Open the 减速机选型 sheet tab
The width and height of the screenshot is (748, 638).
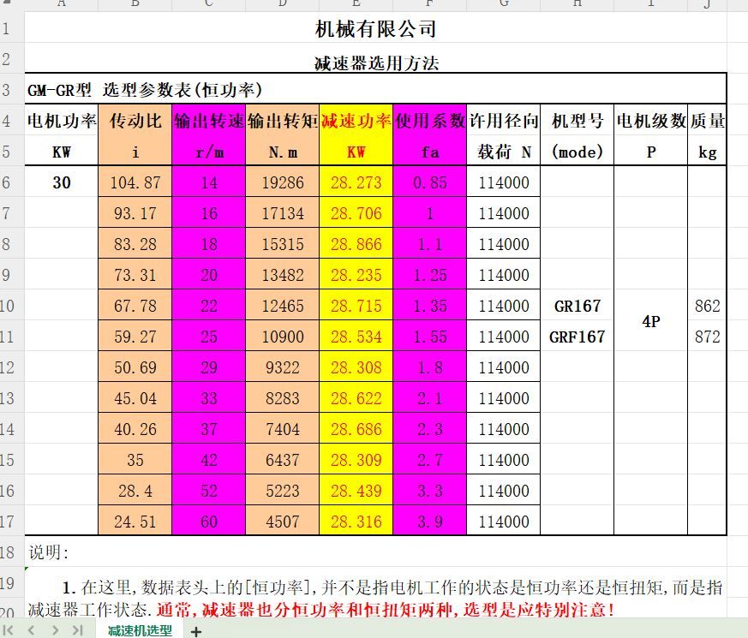click(139, 631)
